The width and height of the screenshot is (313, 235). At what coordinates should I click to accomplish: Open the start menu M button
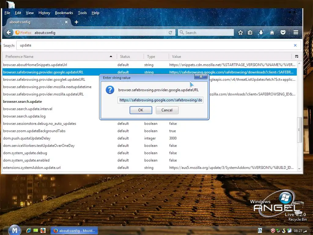tap(15, 230)
